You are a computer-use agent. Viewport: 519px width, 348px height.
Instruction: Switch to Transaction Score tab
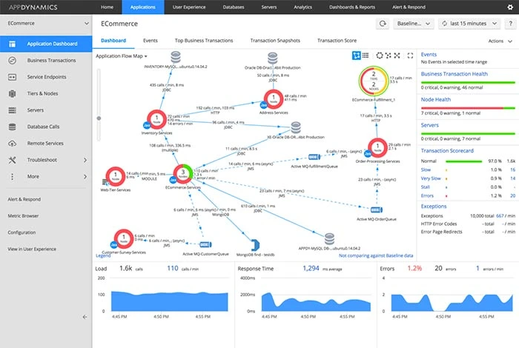pos(337,40)
